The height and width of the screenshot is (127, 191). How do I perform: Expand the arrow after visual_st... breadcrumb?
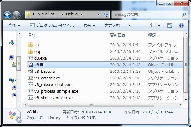62,14
